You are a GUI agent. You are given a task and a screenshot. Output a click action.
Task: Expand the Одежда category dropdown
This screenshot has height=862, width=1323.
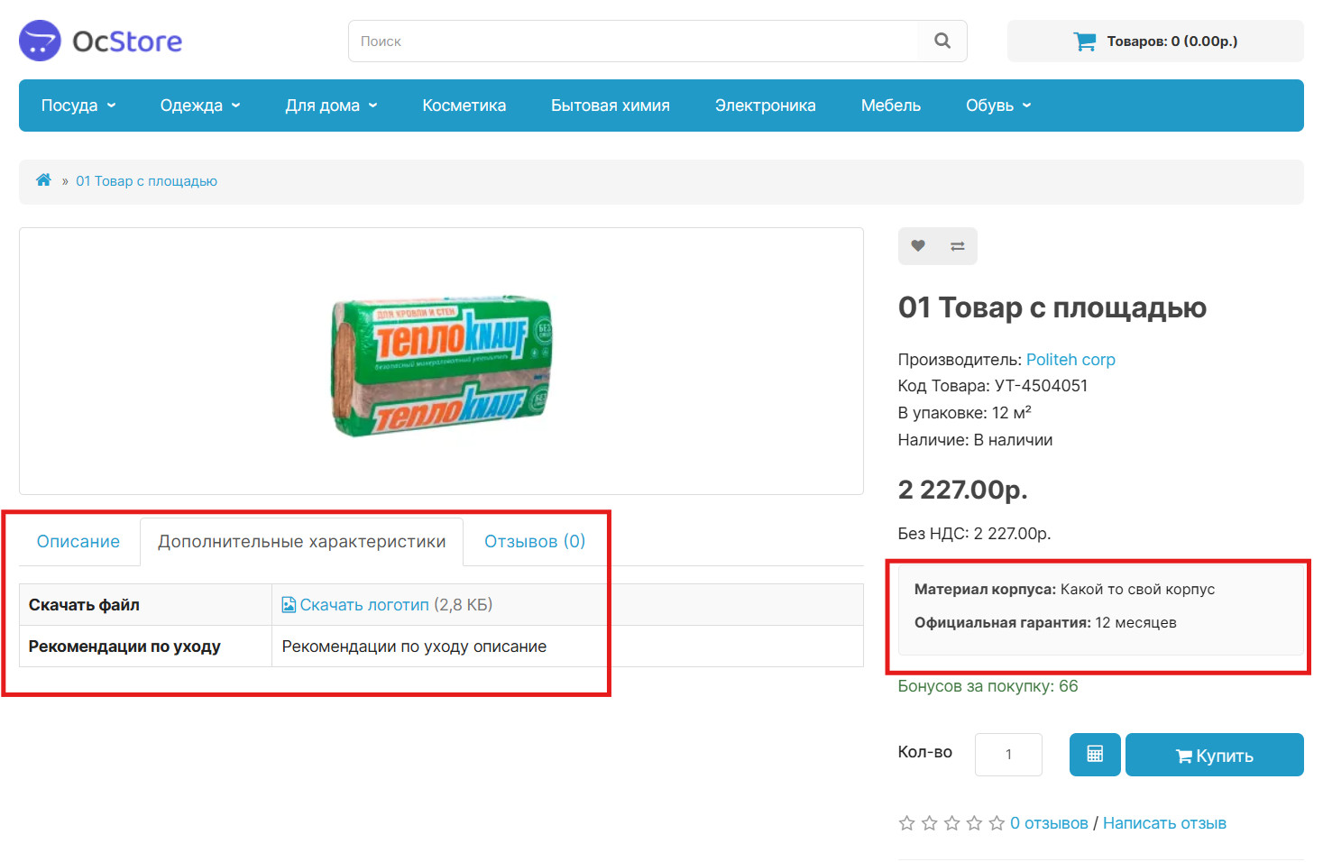click(x=200, y=105)
